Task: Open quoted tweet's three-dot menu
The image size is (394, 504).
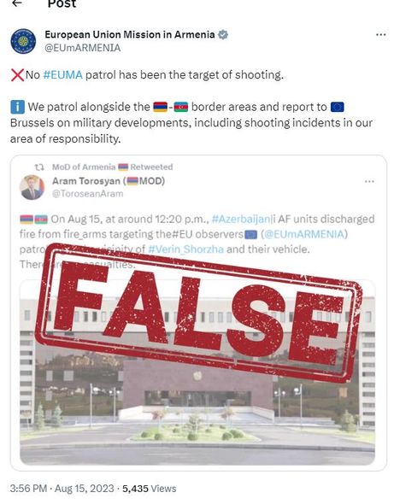Action: [x=369, y=182]
